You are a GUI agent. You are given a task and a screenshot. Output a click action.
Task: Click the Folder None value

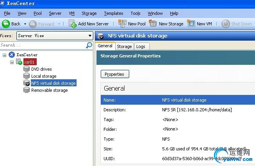click(170, 129)
